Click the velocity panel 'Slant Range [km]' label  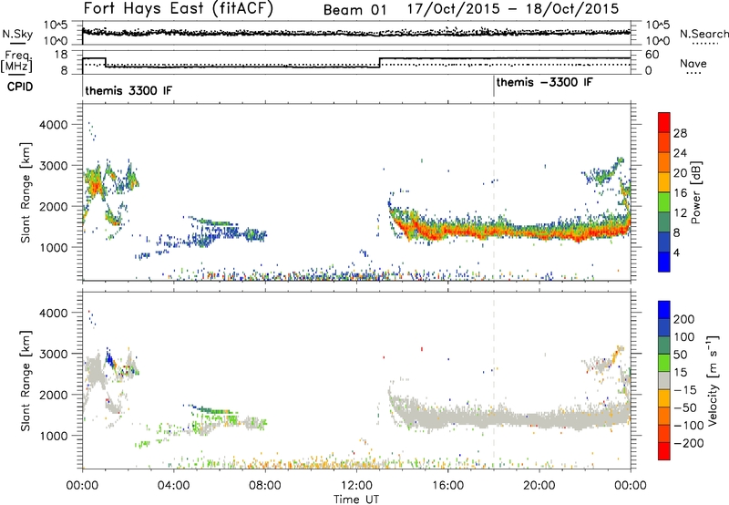[26, 380]
